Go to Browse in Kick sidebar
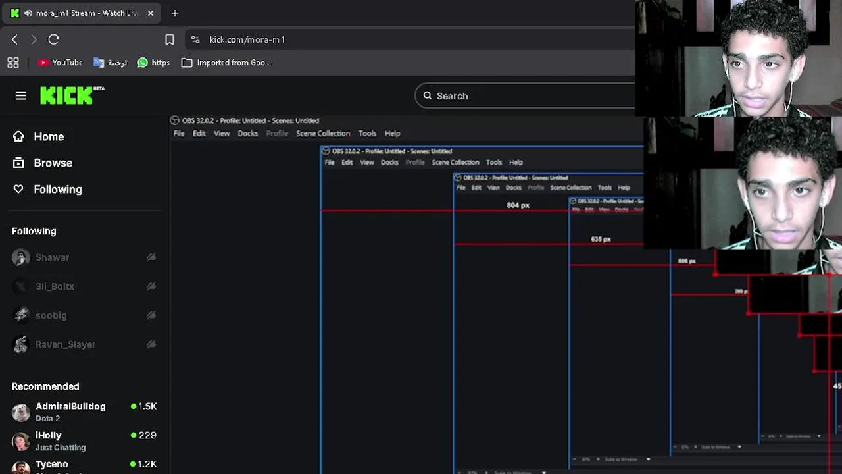Image resolution: width=842 pixels, height=474 pixels. point(53,163)
